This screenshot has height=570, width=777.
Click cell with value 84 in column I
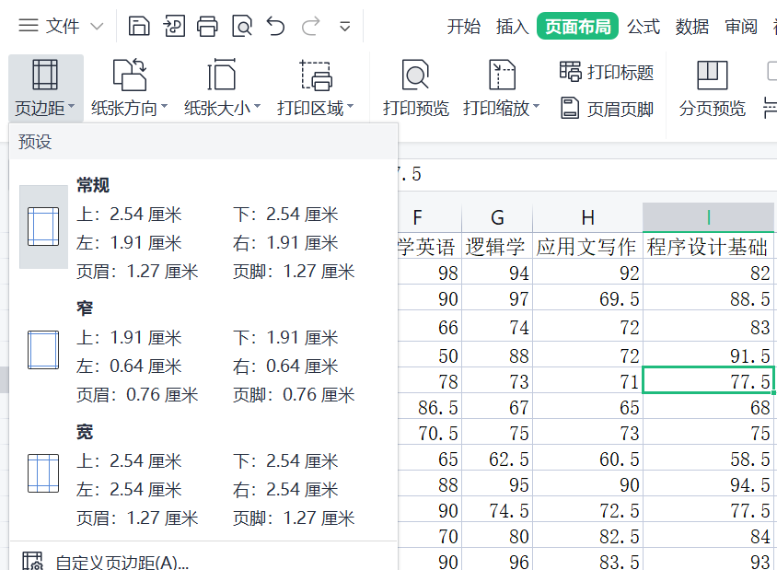click(x=709, y=536)
